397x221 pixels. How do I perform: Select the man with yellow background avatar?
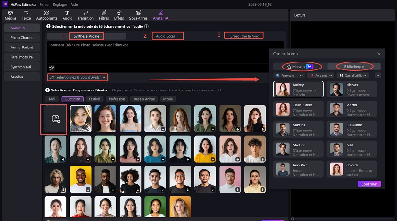coord(80,180)
